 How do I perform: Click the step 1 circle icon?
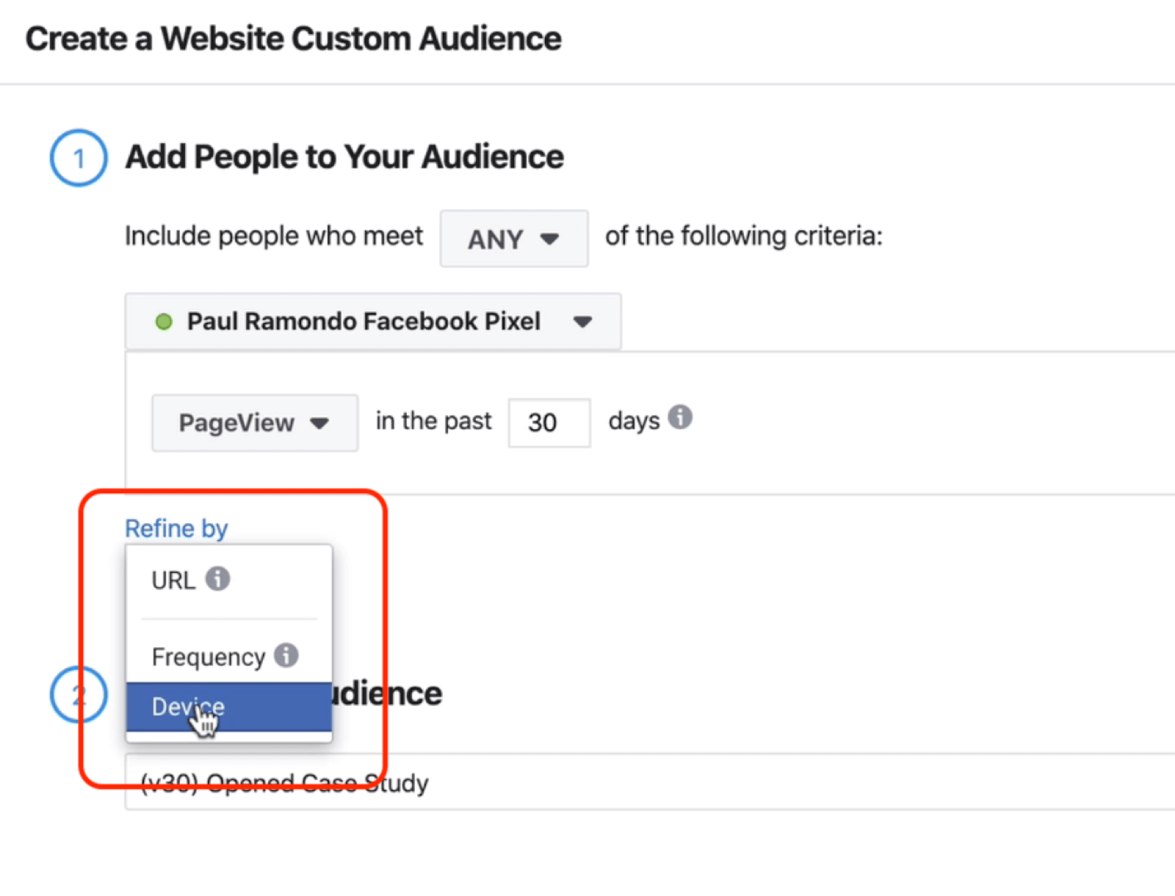pos(79,158)
